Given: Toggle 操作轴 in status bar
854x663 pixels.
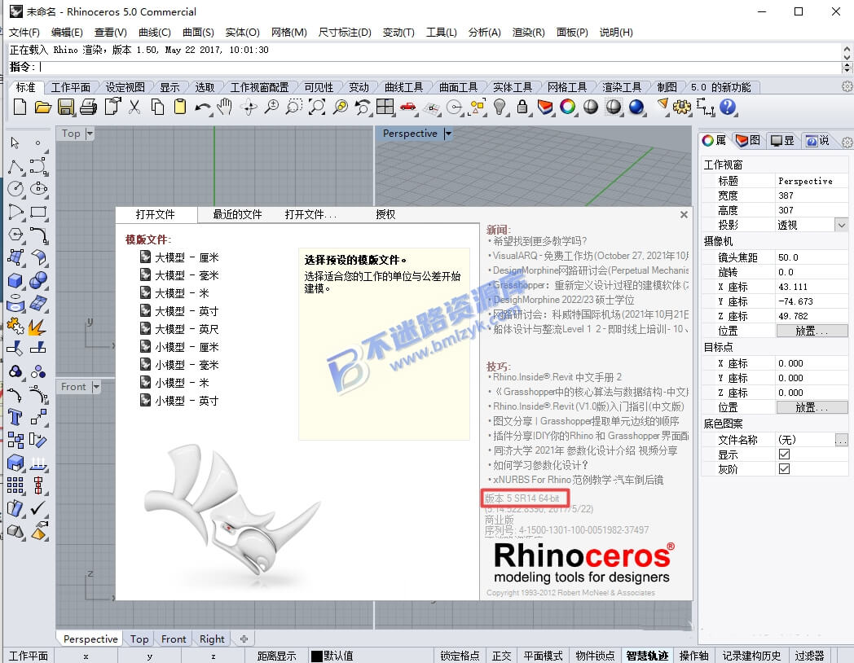Looking at the screenshot, I should click(694, 656).
